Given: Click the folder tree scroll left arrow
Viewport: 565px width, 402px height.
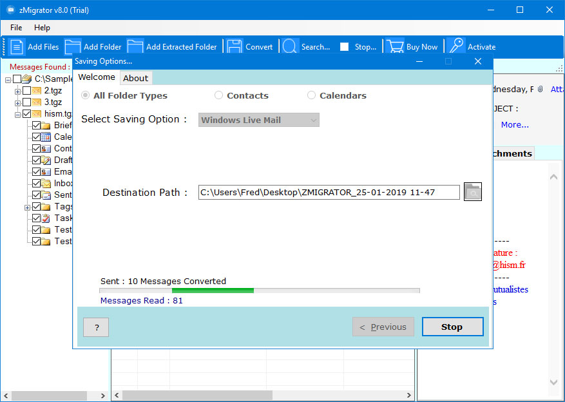Looking at the screenshot, I should [6, 396].
